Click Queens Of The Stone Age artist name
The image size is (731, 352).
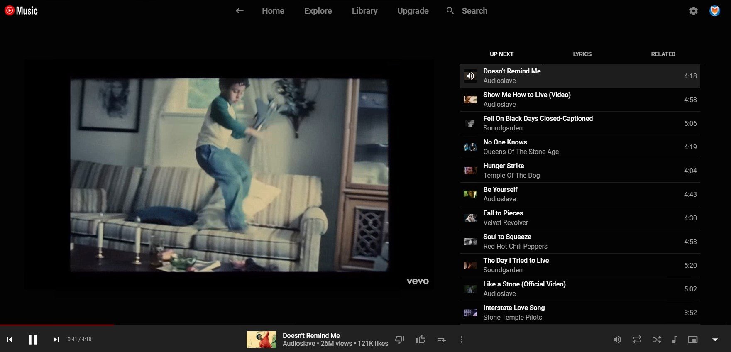click(x=521, y=152)
